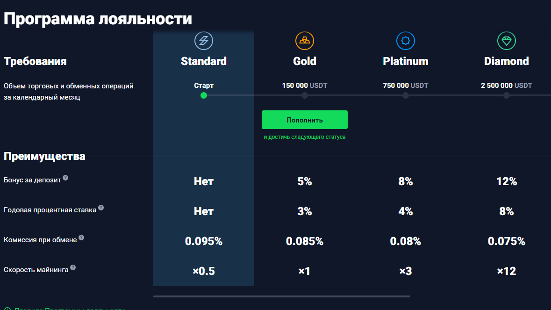Click the horizontal scrollbar below the table
551x310 pixels.
[281, 296]
